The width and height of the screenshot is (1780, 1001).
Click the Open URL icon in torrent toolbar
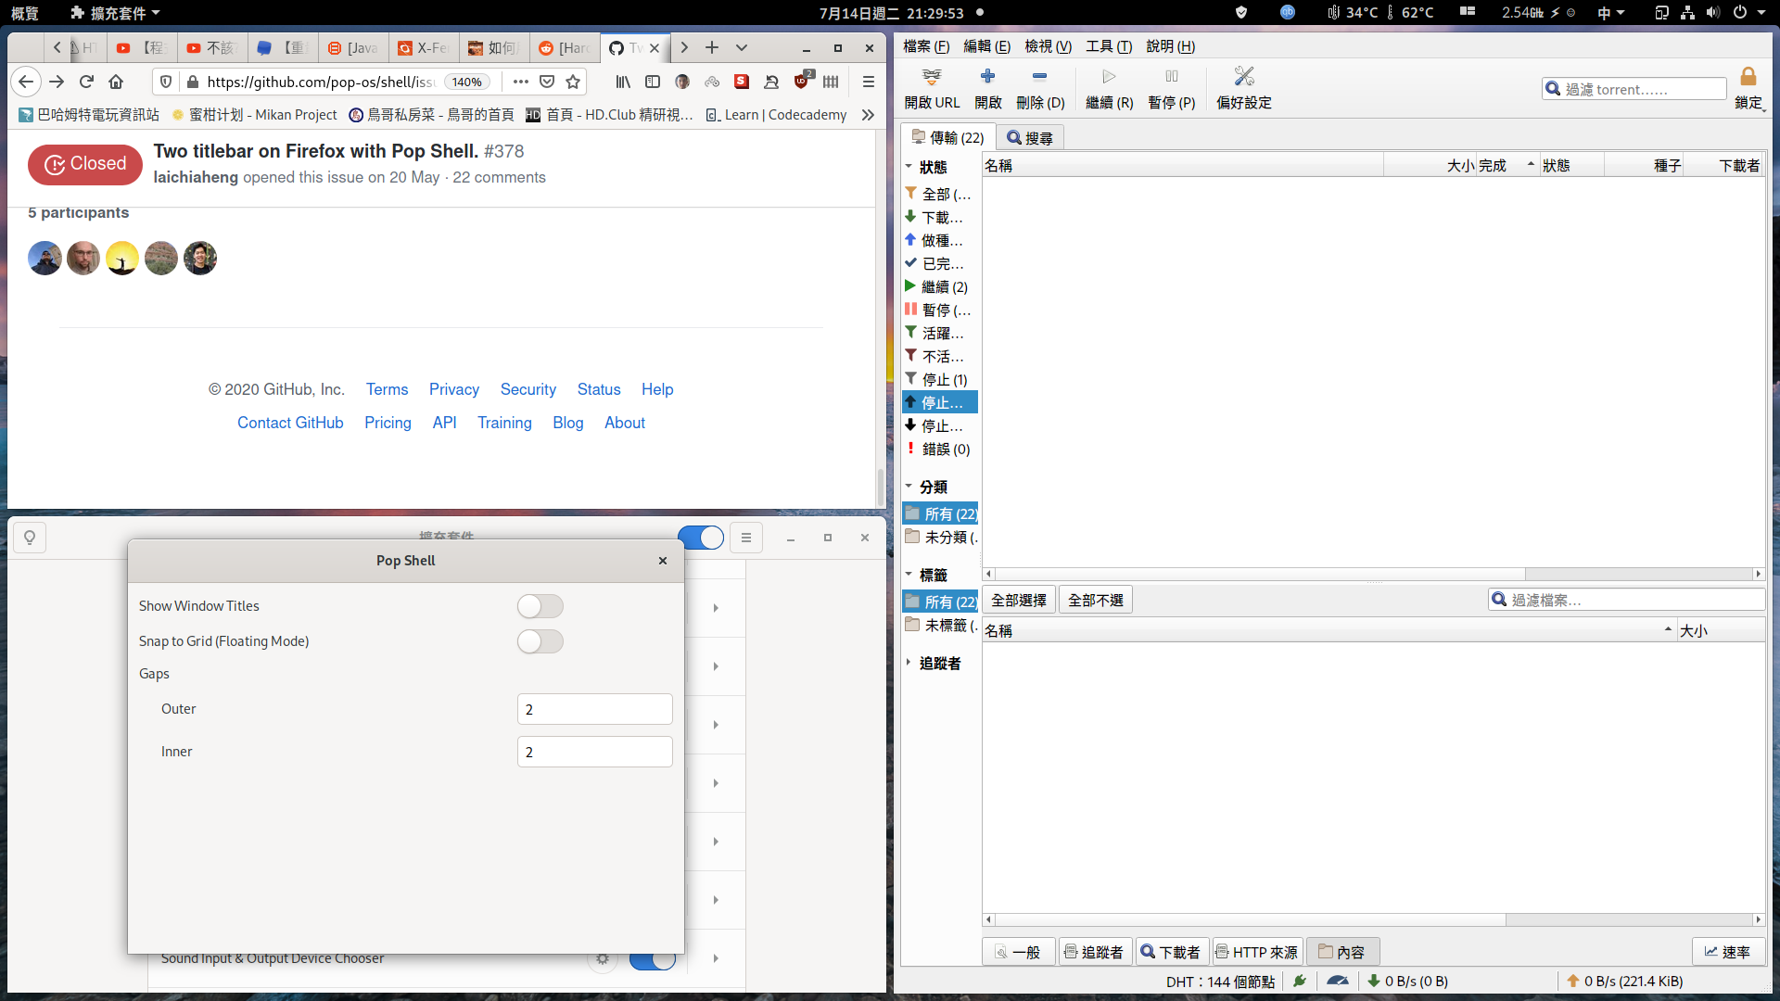(x=932, y=77)
